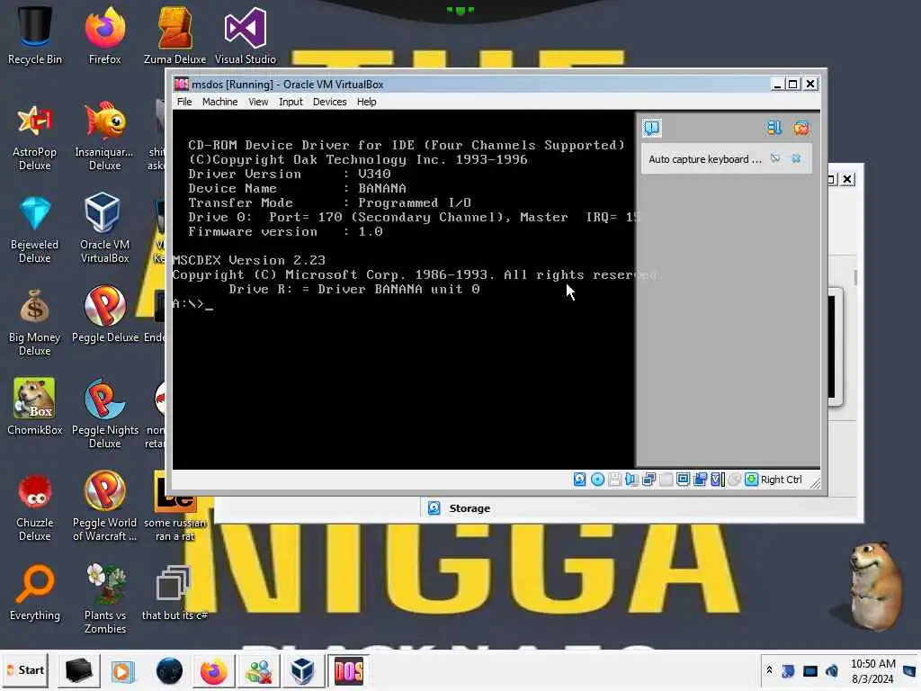Click the recording status icon
921x691 pixels.
pos(717,480)
